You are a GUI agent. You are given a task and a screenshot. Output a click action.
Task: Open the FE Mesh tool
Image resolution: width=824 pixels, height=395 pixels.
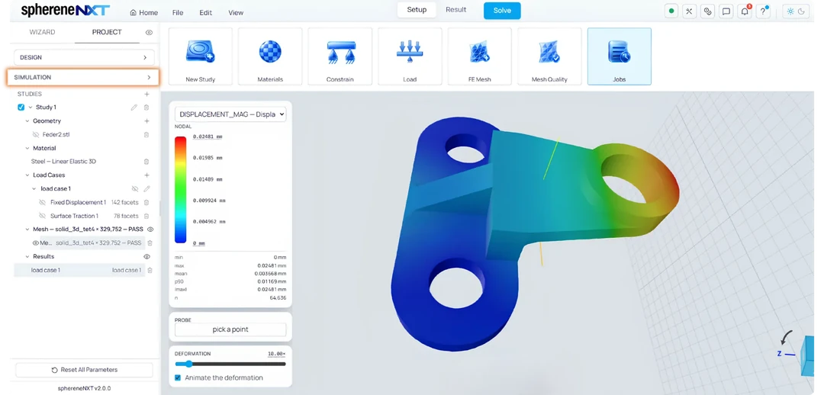[x=480, y=56]
